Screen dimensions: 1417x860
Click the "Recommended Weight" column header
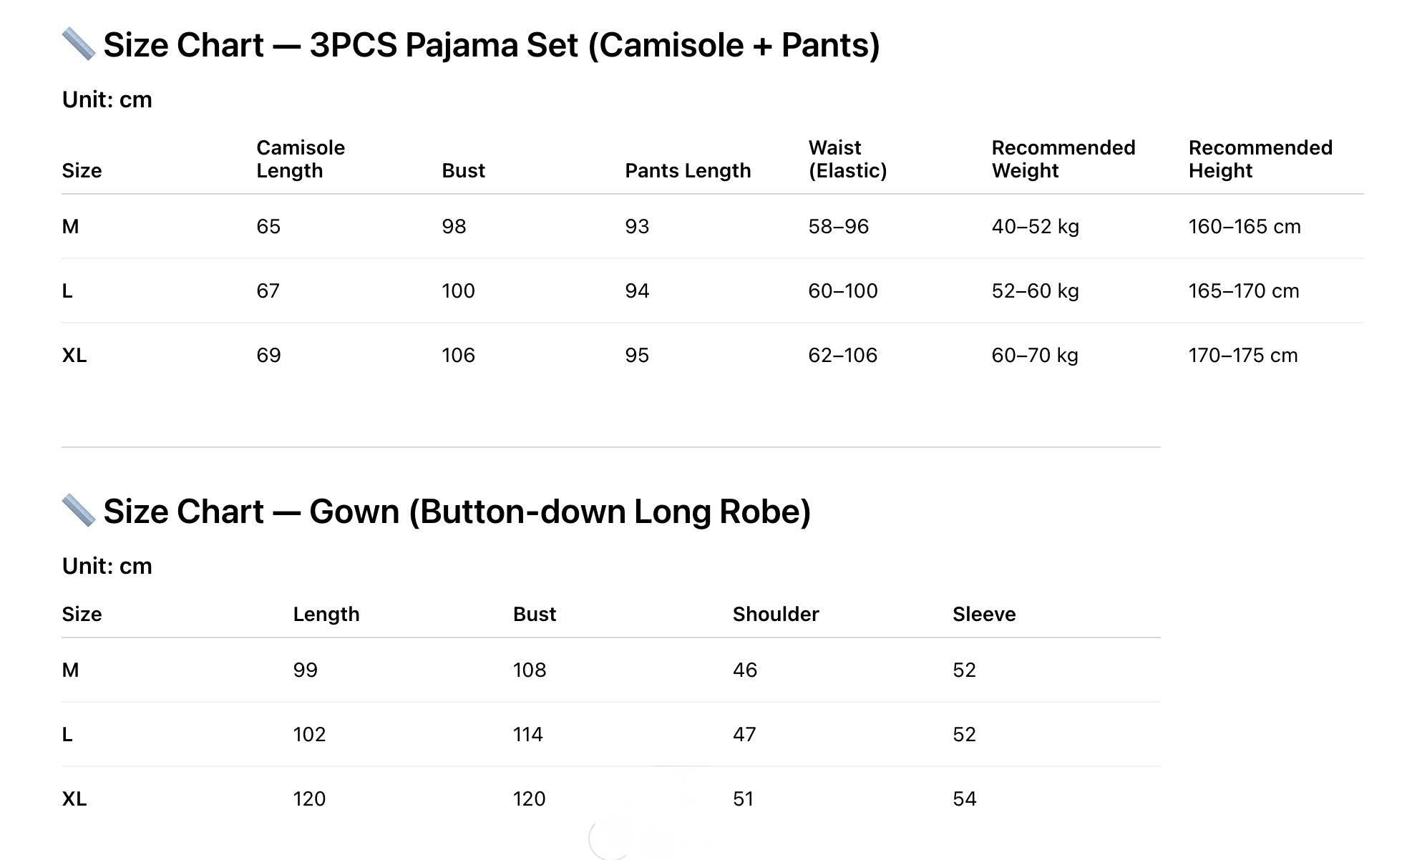pyautogui.click(x=1063, y=159)
